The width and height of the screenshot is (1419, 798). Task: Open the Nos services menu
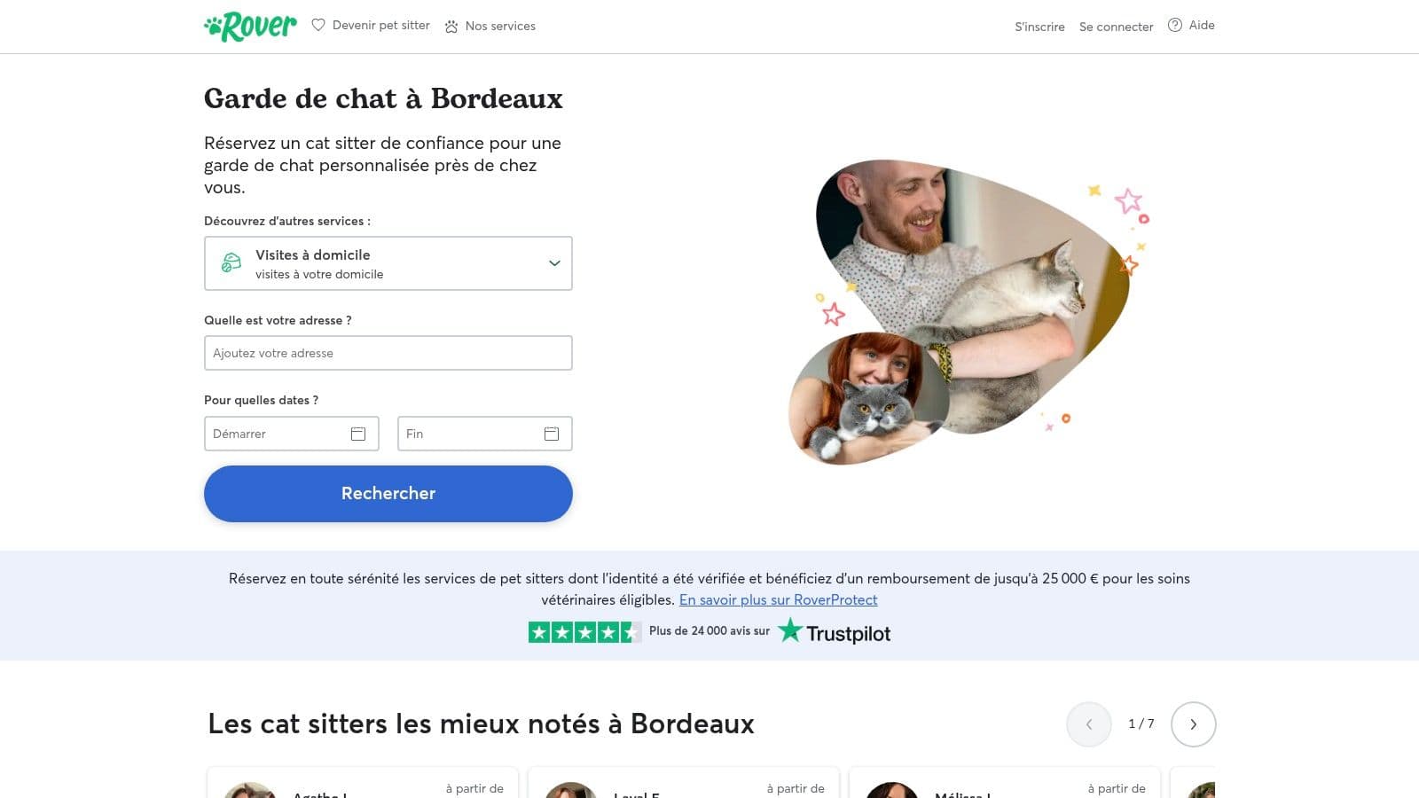click(x=500, y=26)
